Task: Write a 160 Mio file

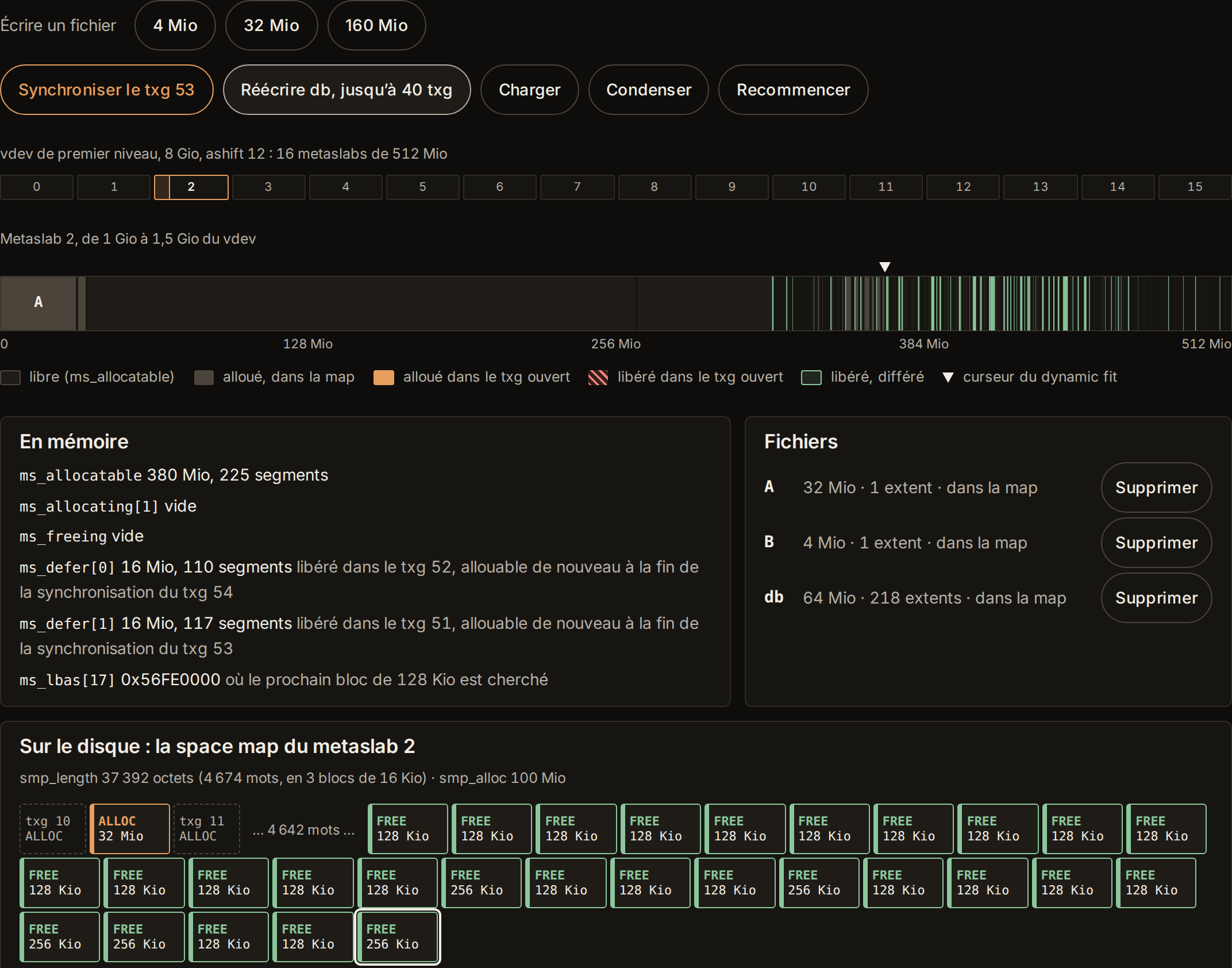Action: (376, 25)
